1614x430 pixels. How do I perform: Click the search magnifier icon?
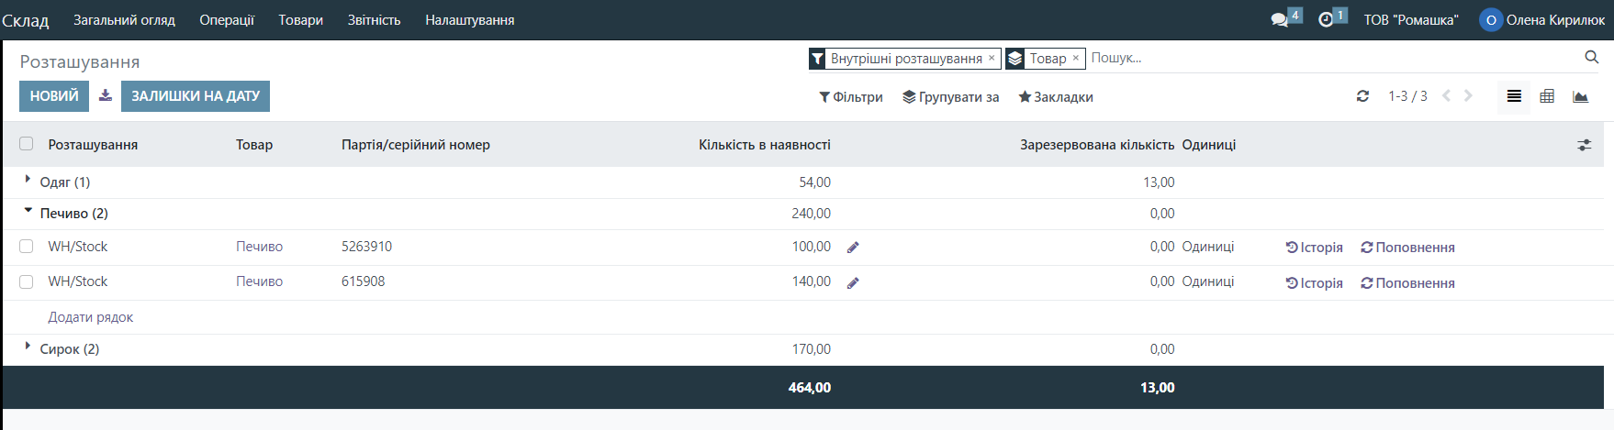[1591, 58]
